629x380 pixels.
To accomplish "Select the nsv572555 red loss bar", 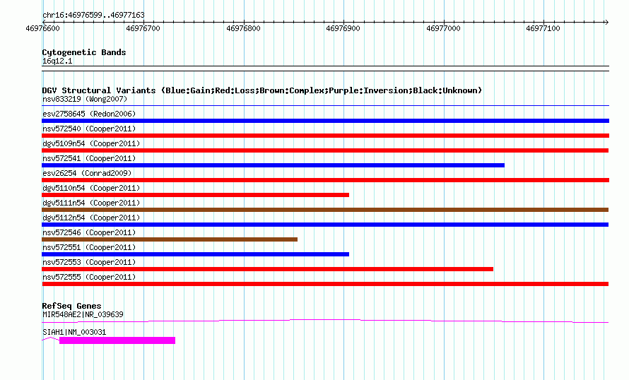I will coord(325,284).
